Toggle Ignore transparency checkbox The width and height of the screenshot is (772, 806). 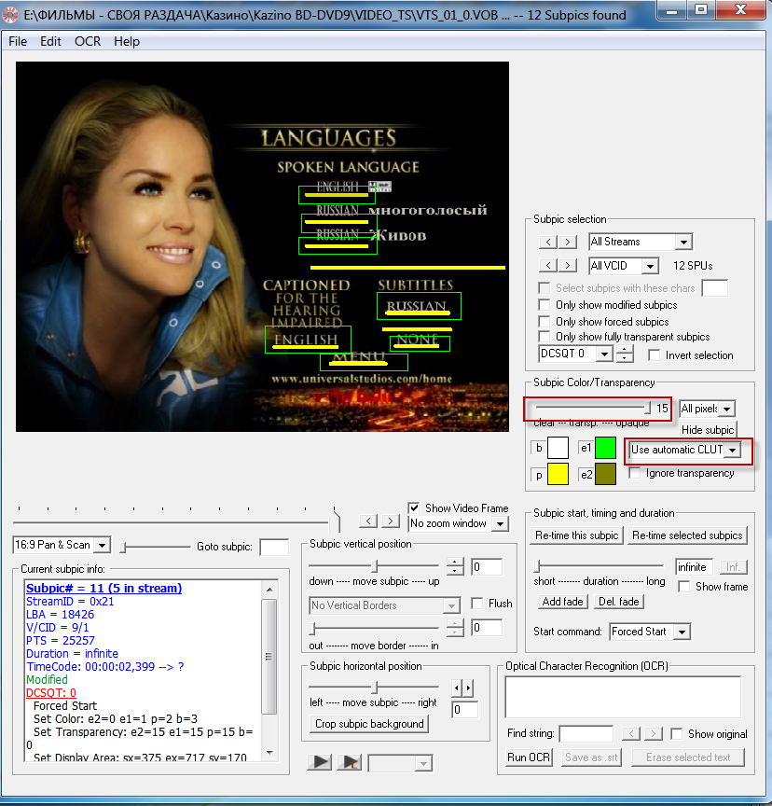[x=635, y=473]
